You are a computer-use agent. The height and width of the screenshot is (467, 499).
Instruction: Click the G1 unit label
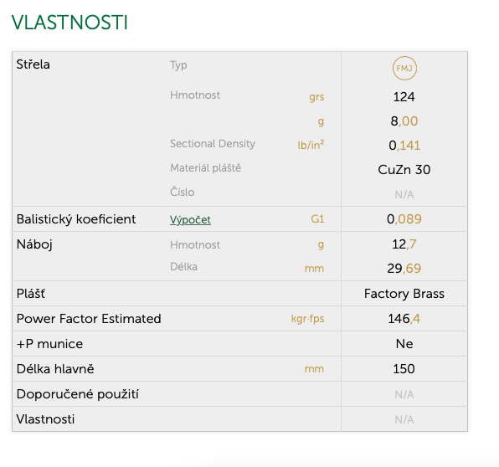click(317, 219)
